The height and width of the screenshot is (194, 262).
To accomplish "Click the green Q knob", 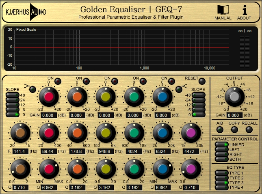I will [x=134, y=169].
